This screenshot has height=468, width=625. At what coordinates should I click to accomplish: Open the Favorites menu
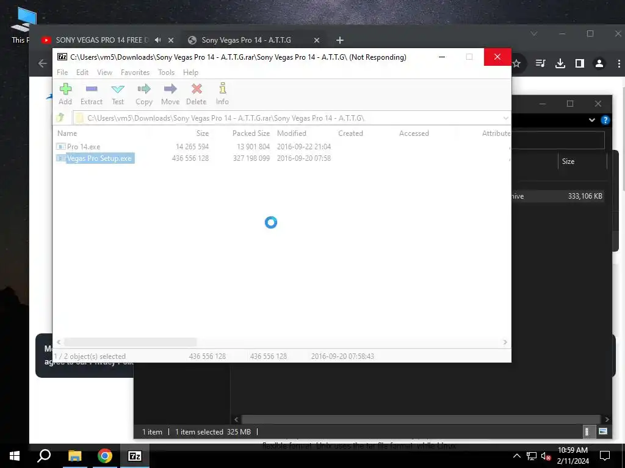(x=135, y=73)
